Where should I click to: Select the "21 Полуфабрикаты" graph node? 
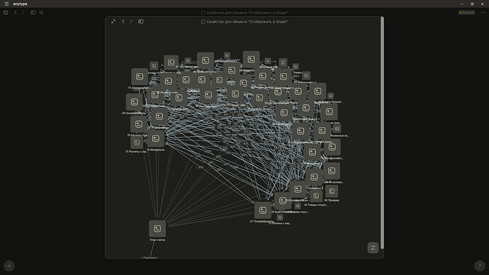click(263, 210)
